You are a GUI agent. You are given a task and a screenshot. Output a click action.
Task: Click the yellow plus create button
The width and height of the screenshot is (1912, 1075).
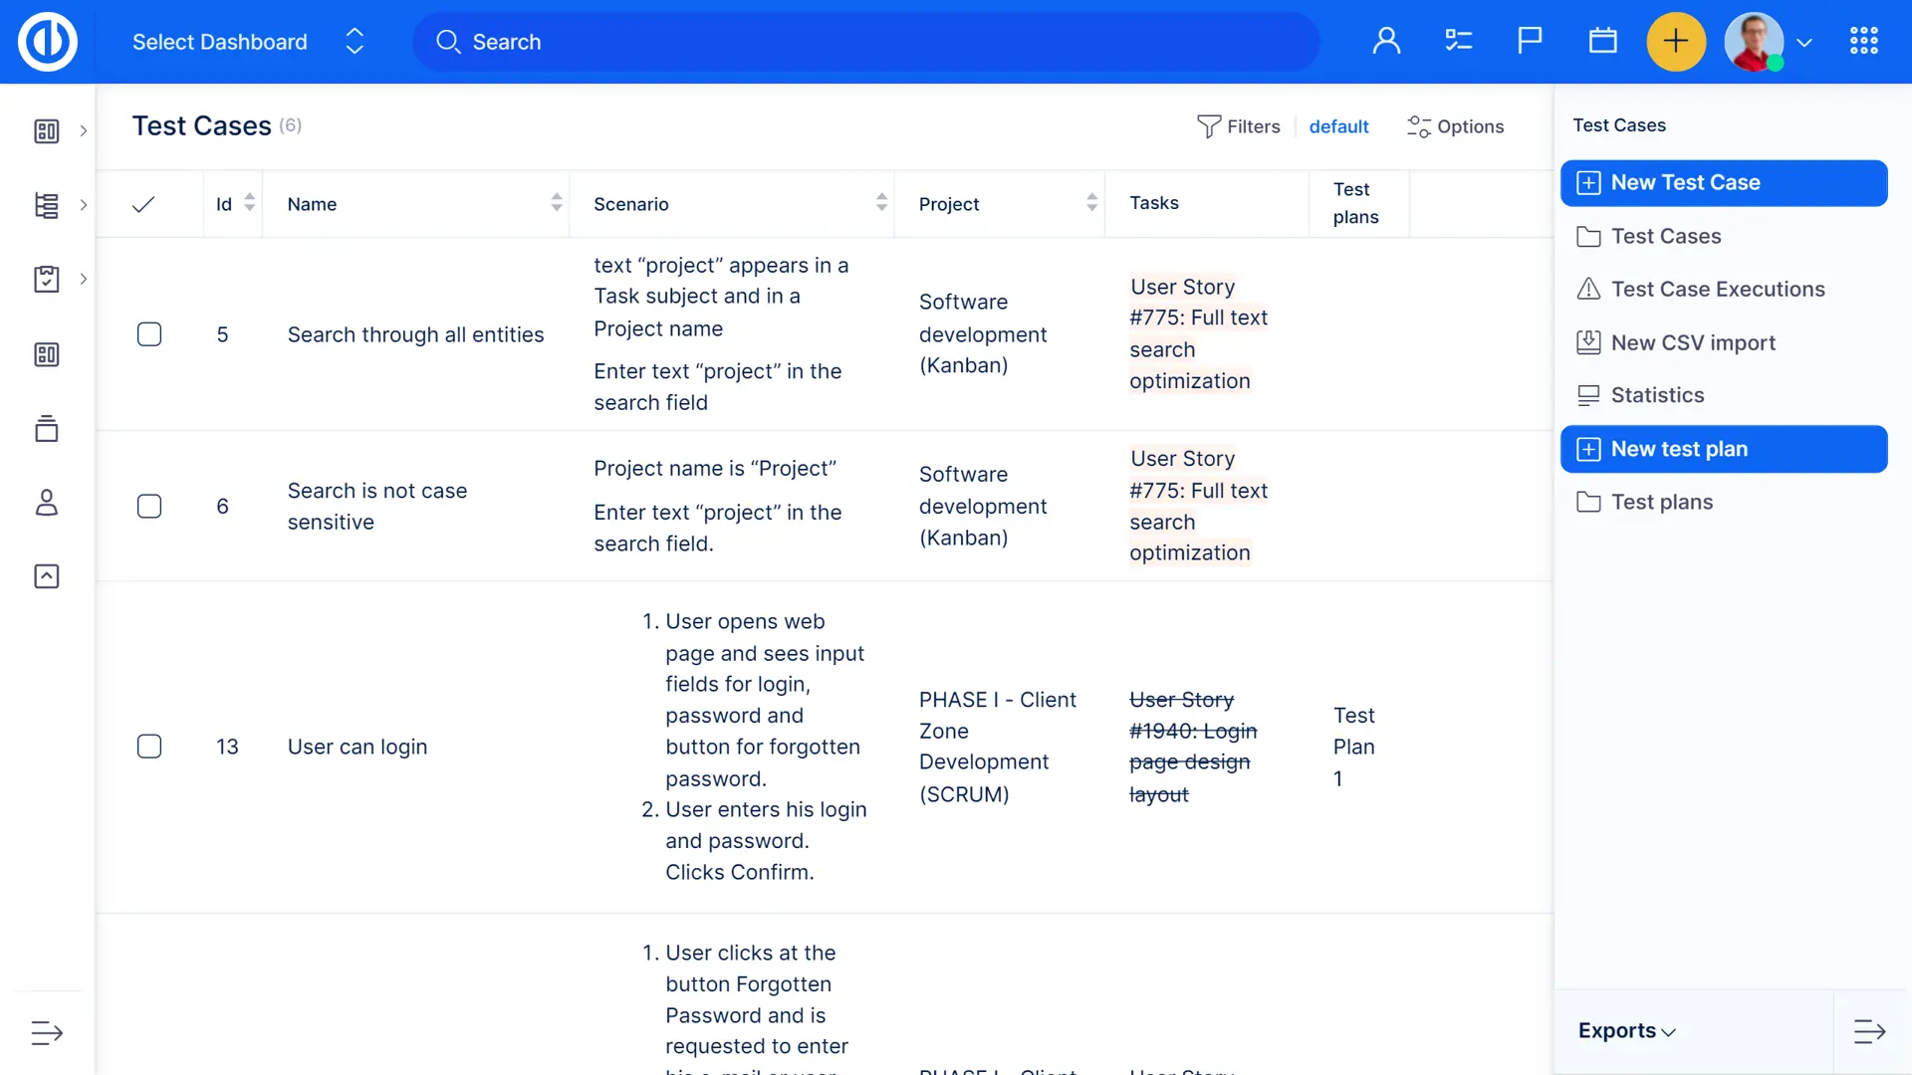point(1676,41)
